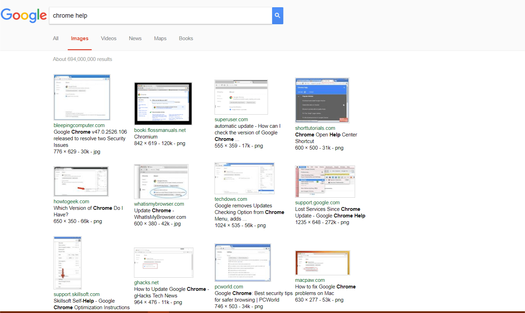Click the '746 × 503 - 34k - png' size text
Screen dimensions: 525x313
[x=239, y=306]
